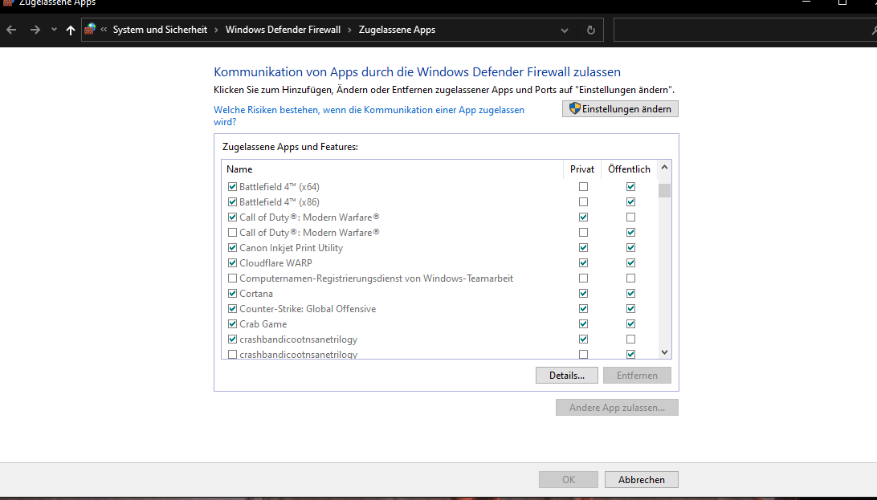The height and width of the screenshot is (500, 877).
Task: Uncheck the Crab Game name checkbox
Action: (x=232, y=324)
